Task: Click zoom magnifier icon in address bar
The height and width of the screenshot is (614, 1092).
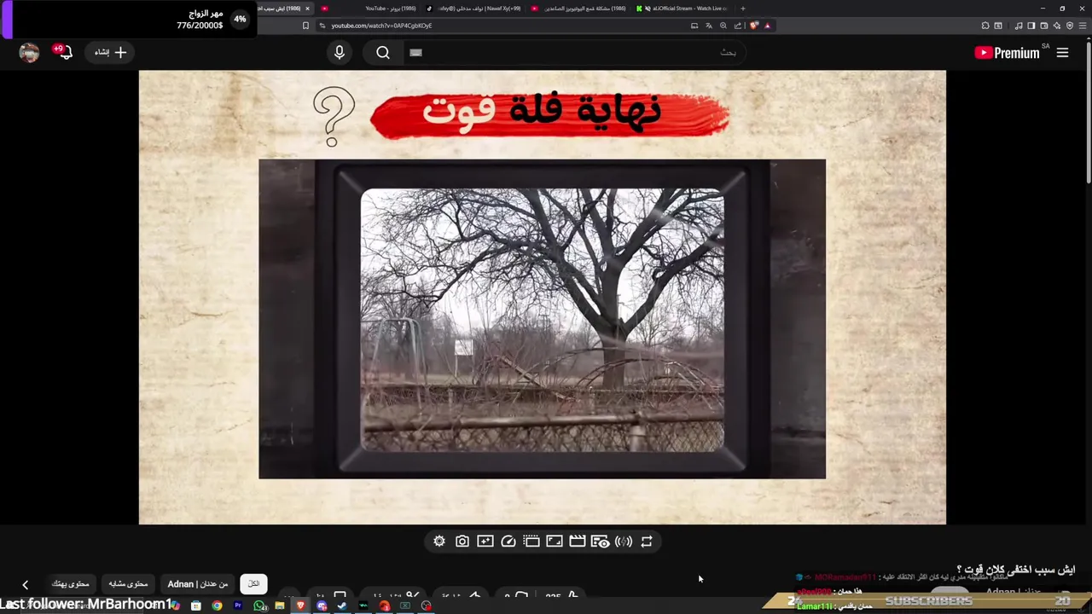Action: pyautogui.click(x=723, y=26)
